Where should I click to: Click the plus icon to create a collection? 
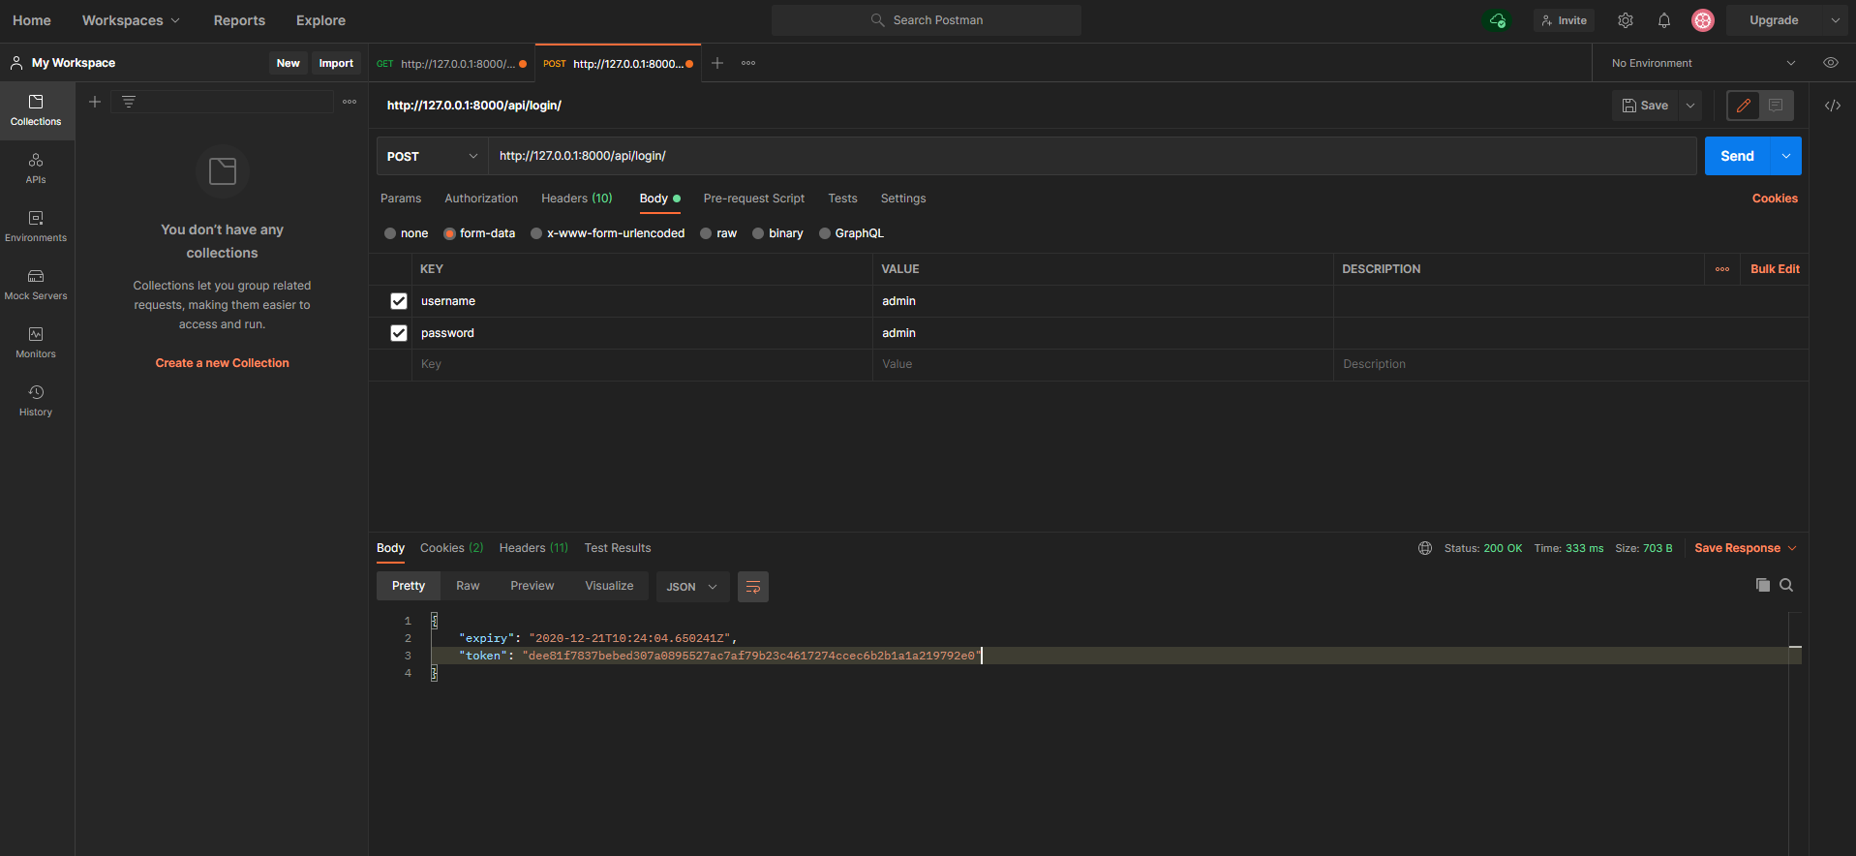pyautogui.click(x=95, y=102)
